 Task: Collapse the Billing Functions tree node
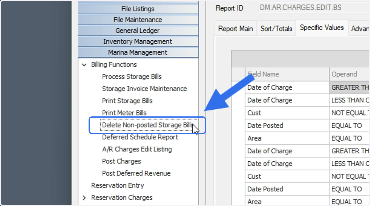tap(84, 65)
